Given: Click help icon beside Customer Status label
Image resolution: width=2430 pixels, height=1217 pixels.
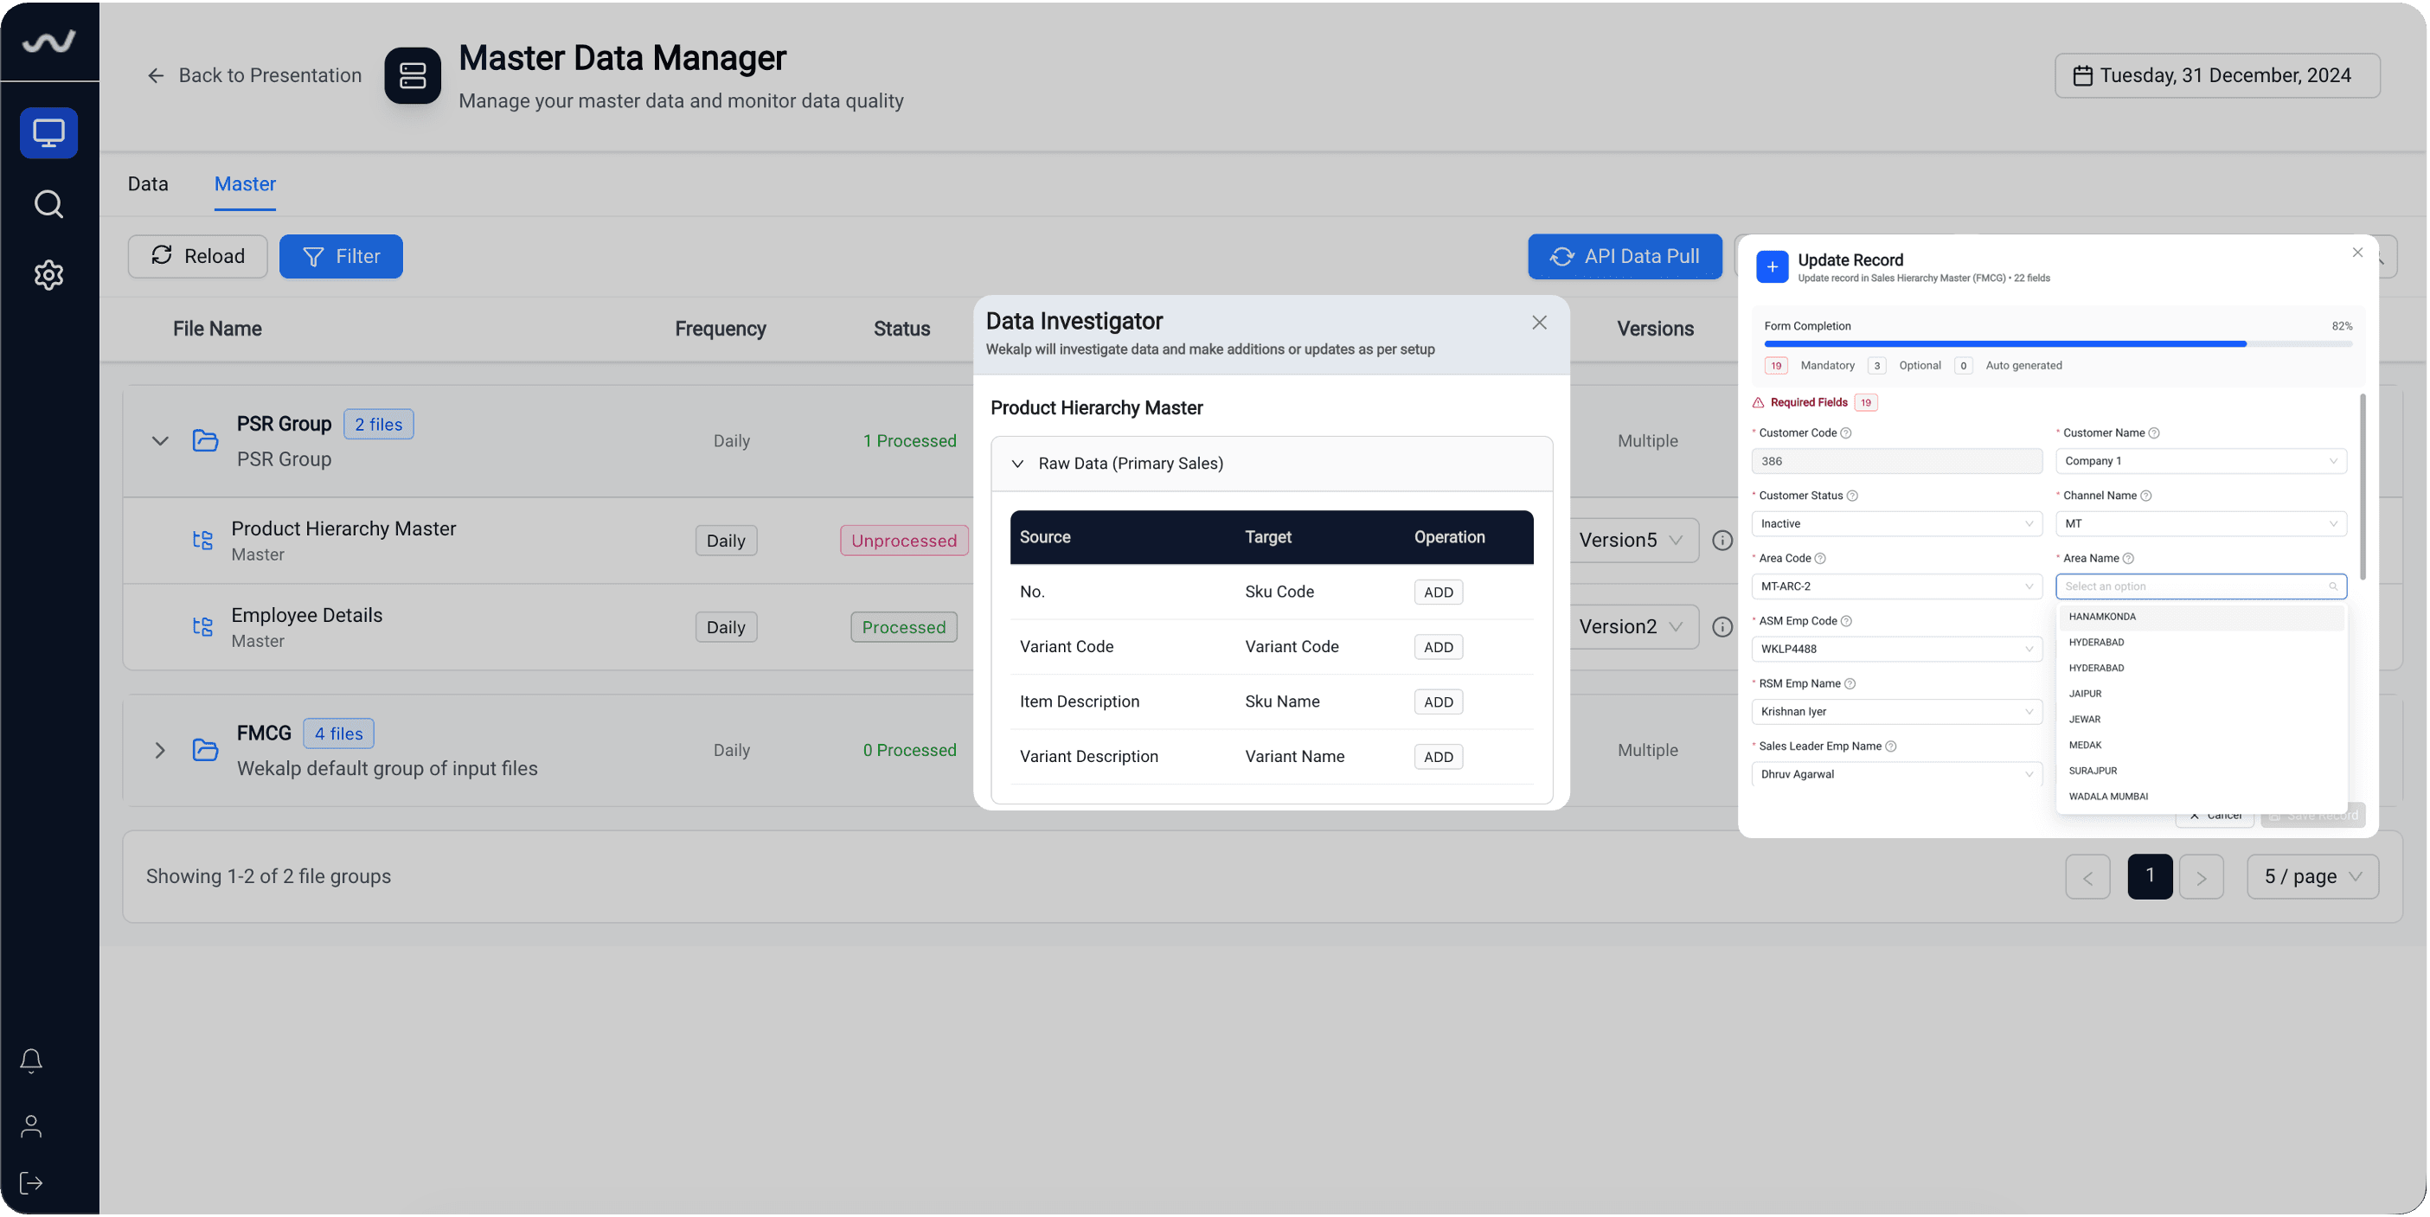Looking at the screenshot, I should coord(1852,496).
